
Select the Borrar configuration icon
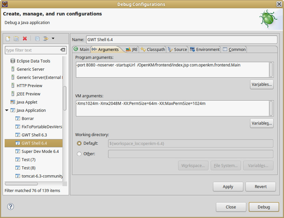pyautogui.click(x=18, y=119)
